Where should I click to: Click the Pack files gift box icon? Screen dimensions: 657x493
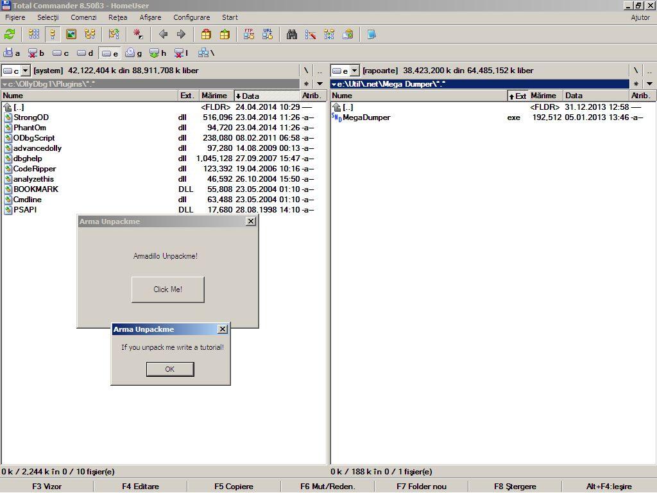206,34
